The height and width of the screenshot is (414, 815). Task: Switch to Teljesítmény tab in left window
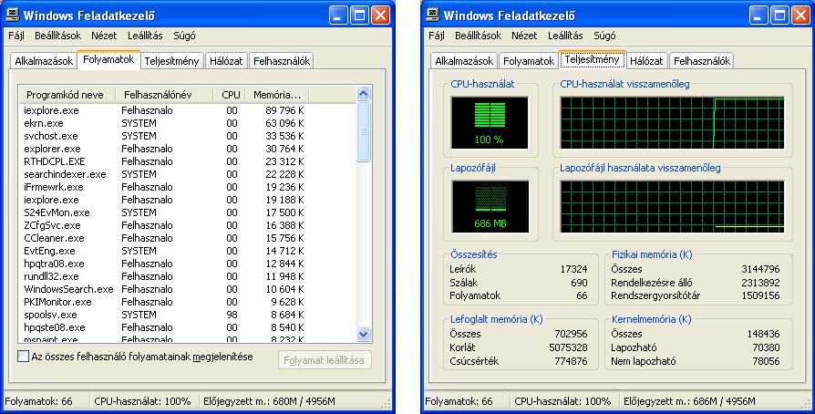171,61
